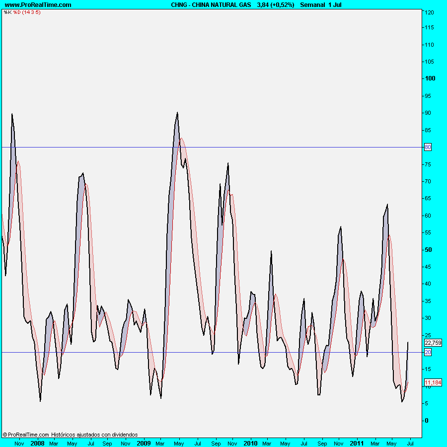Click the 5 axis label
Screen dimensions: 447x447
(427, 403)
